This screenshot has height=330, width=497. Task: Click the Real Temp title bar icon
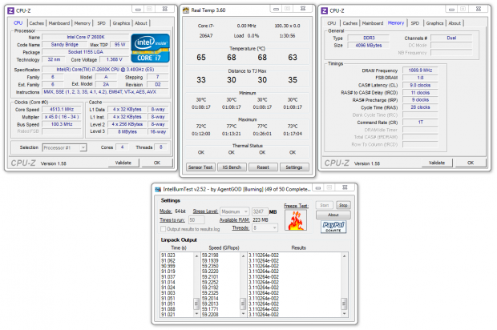pos(186,10)
